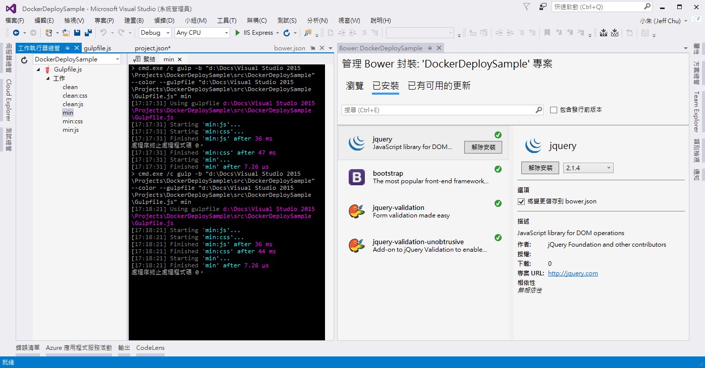Click the Undo arrow icon
The image size is (705, 368).
coord(103,33)
